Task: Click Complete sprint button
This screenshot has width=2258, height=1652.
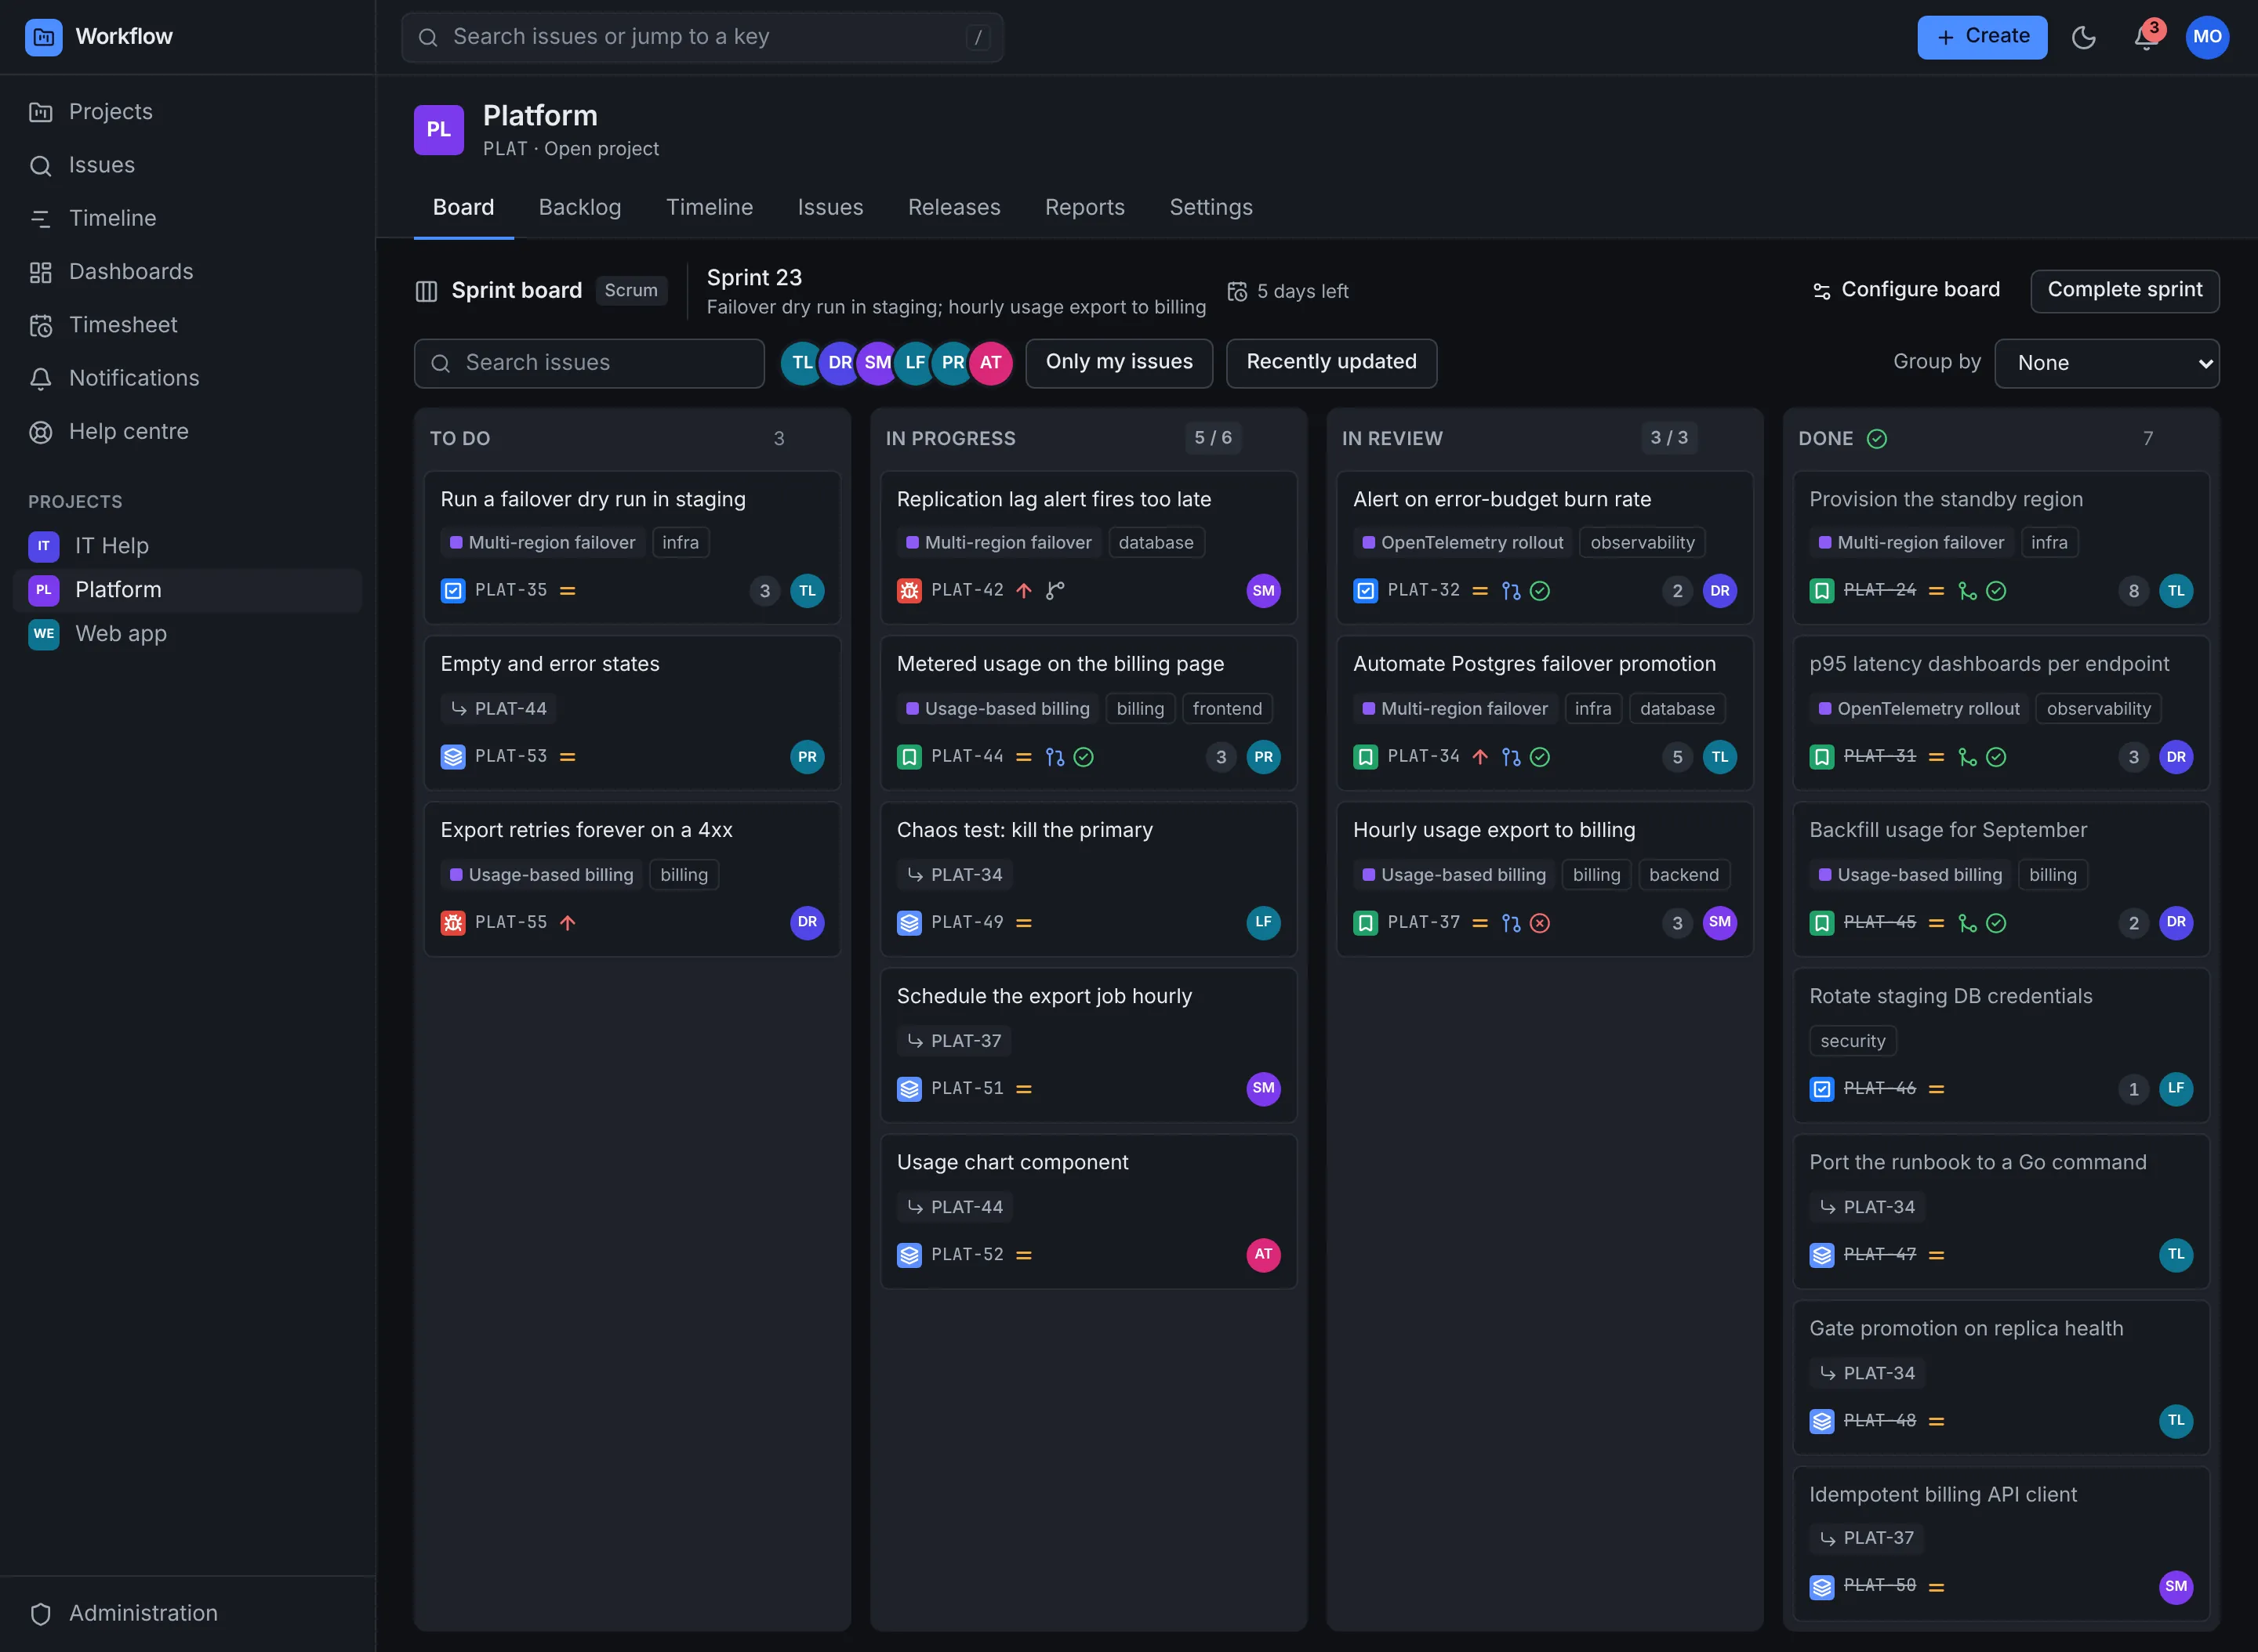Action: pyautogui.click(x=2124, y=290)
